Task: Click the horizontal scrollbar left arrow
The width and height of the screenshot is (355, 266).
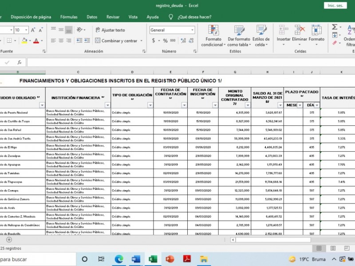Action: point(233,240)
